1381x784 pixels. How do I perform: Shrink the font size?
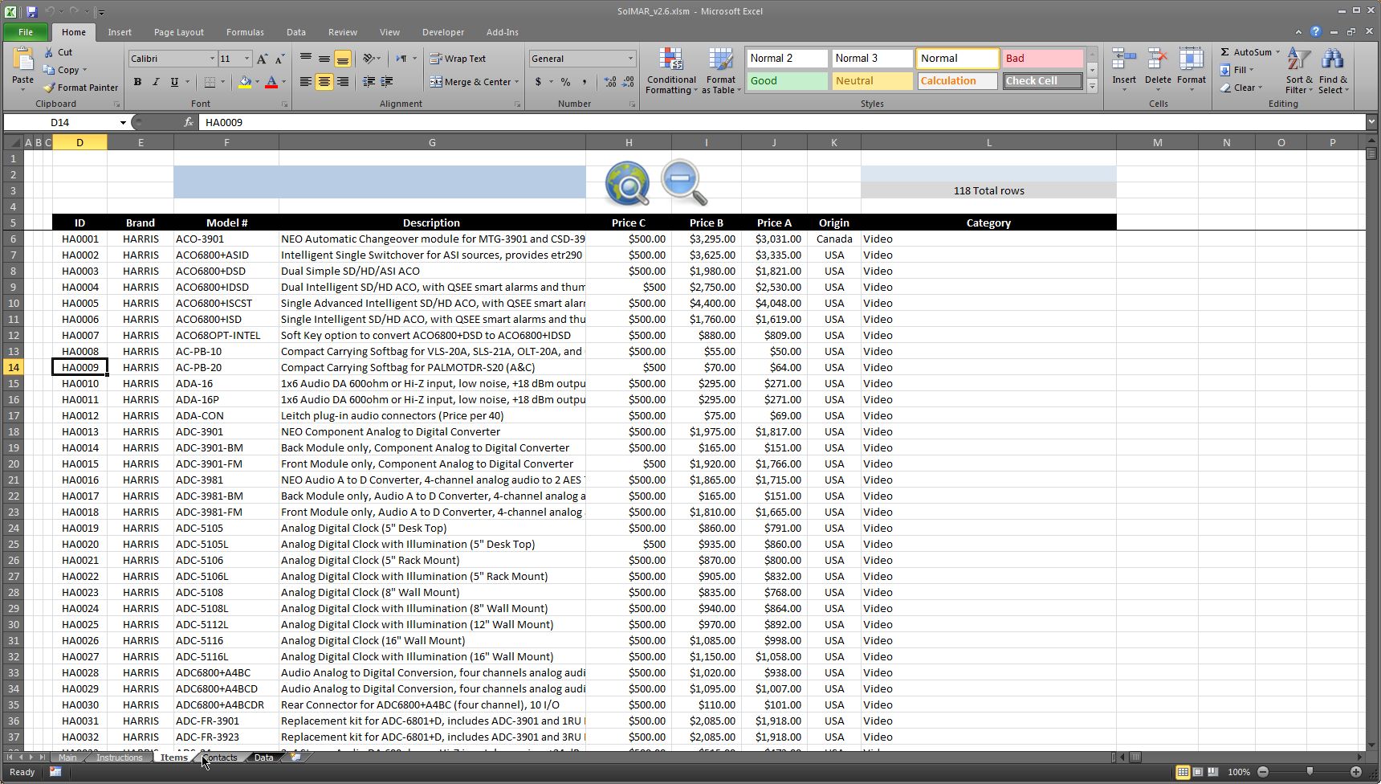pyautogui.click(x=279, y=59)
